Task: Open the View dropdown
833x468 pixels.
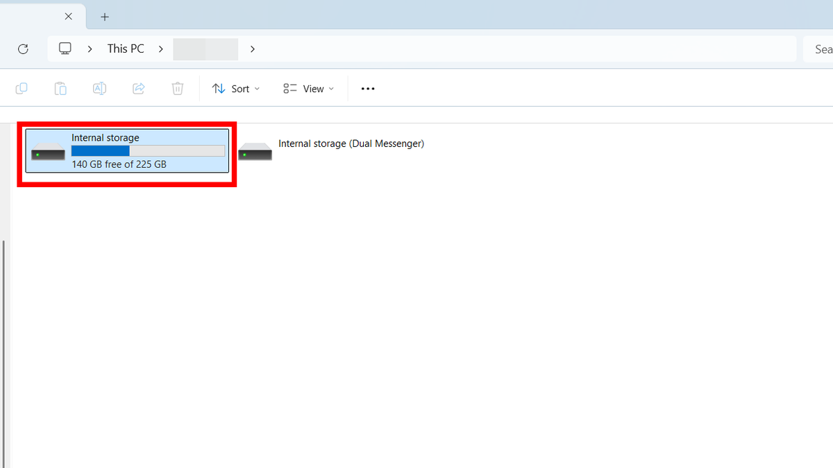Action: 309,89
